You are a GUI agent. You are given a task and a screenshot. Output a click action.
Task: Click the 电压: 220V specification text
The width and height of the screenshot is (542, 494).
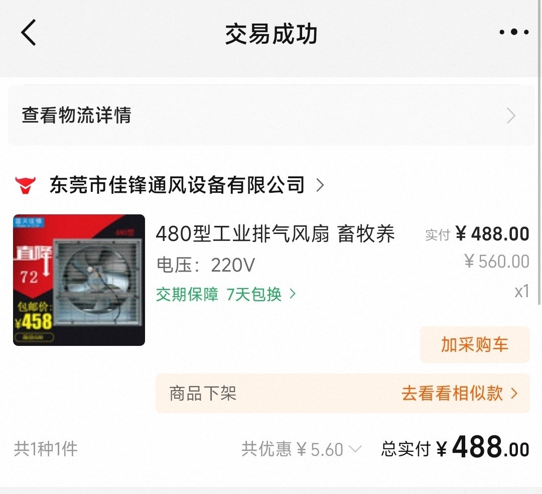coord(206,265)
